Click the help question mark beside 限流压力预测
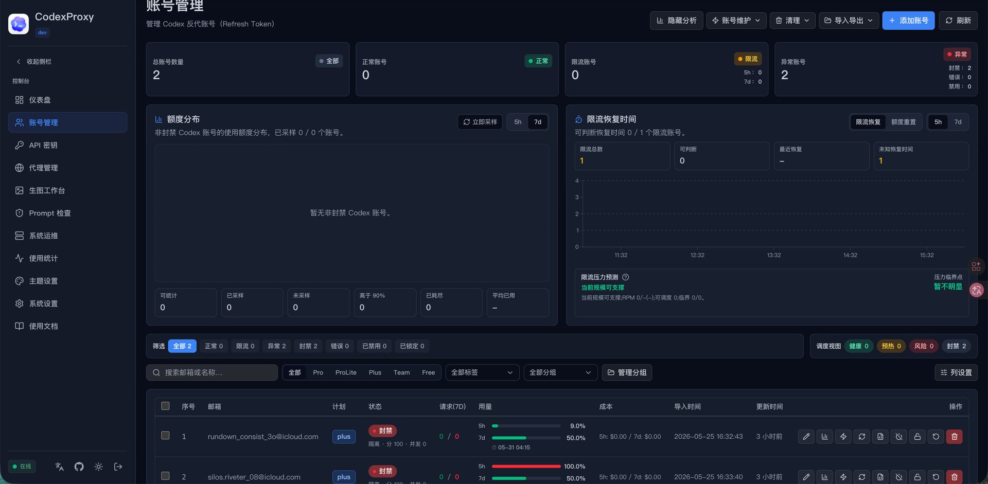The image size is (988, 484). point(626,277)
